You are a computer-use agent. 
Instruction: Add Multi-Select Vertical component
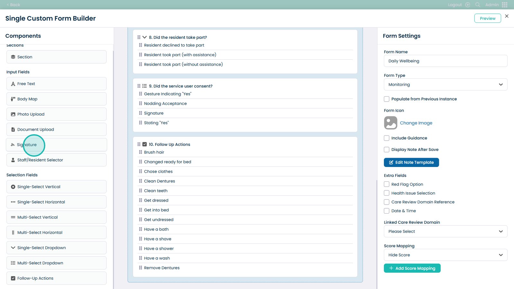point(57,217)
